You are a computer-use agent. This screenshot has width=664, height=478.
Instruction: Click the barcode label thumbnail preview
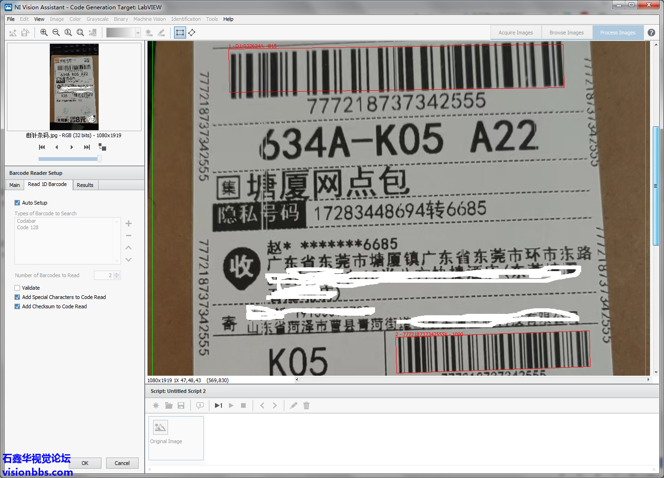74,87
